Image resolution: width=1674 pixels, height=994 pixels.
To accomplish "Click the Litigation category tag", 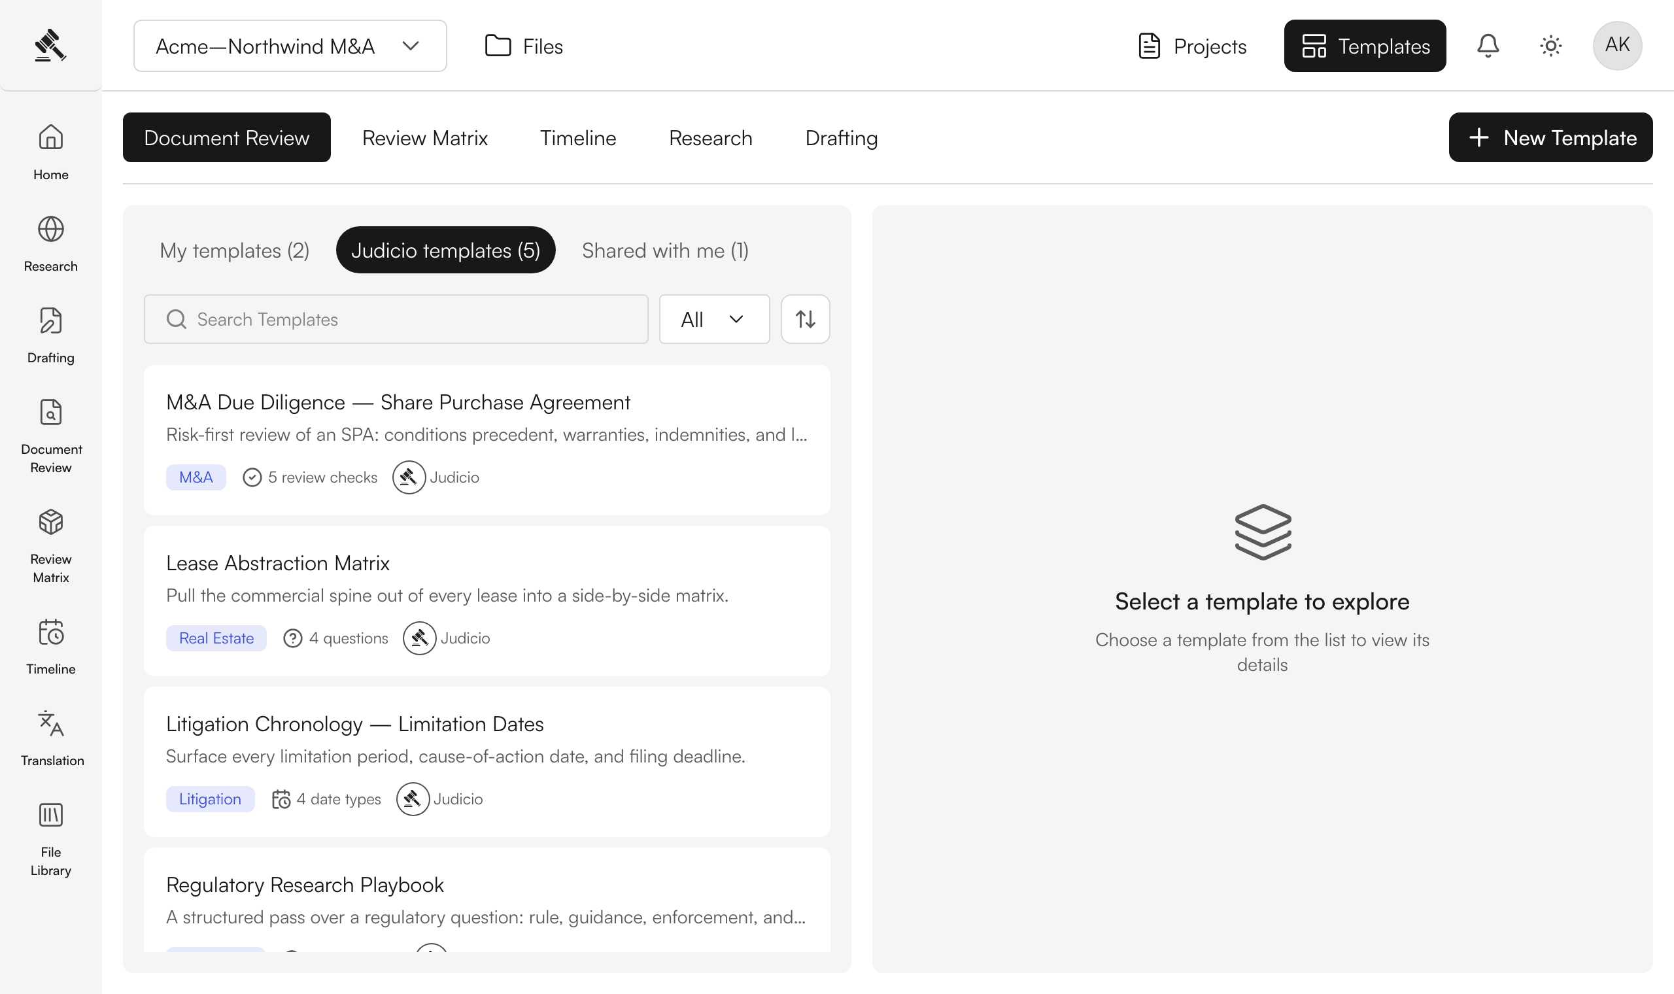I will (x=210, y=798).
